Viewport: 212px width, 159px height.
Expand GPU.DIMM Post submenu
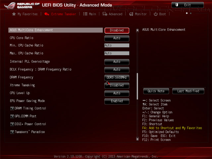click(x=24, y=116)
